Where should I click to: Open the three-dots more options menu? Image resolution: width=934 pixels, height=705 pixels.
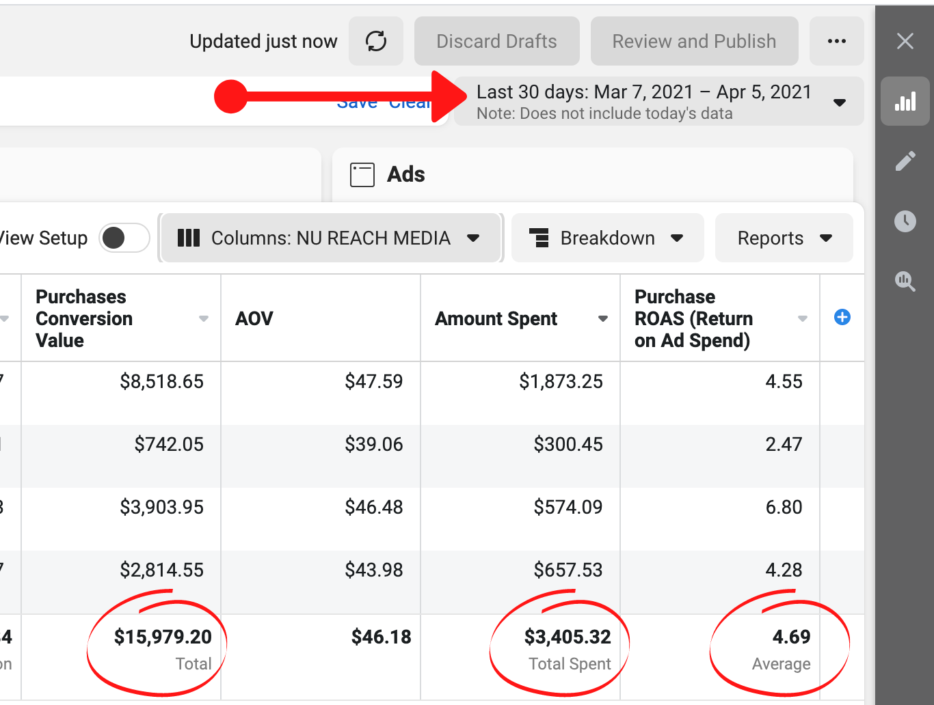click(836, 42)
